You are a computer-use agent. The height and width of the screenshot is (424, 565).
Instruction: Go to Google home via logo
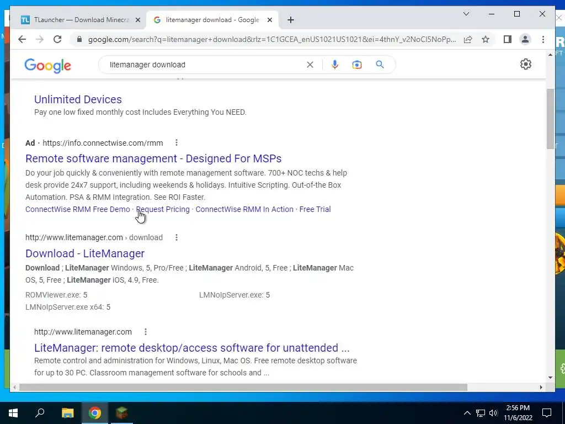(x=47, y=66)
